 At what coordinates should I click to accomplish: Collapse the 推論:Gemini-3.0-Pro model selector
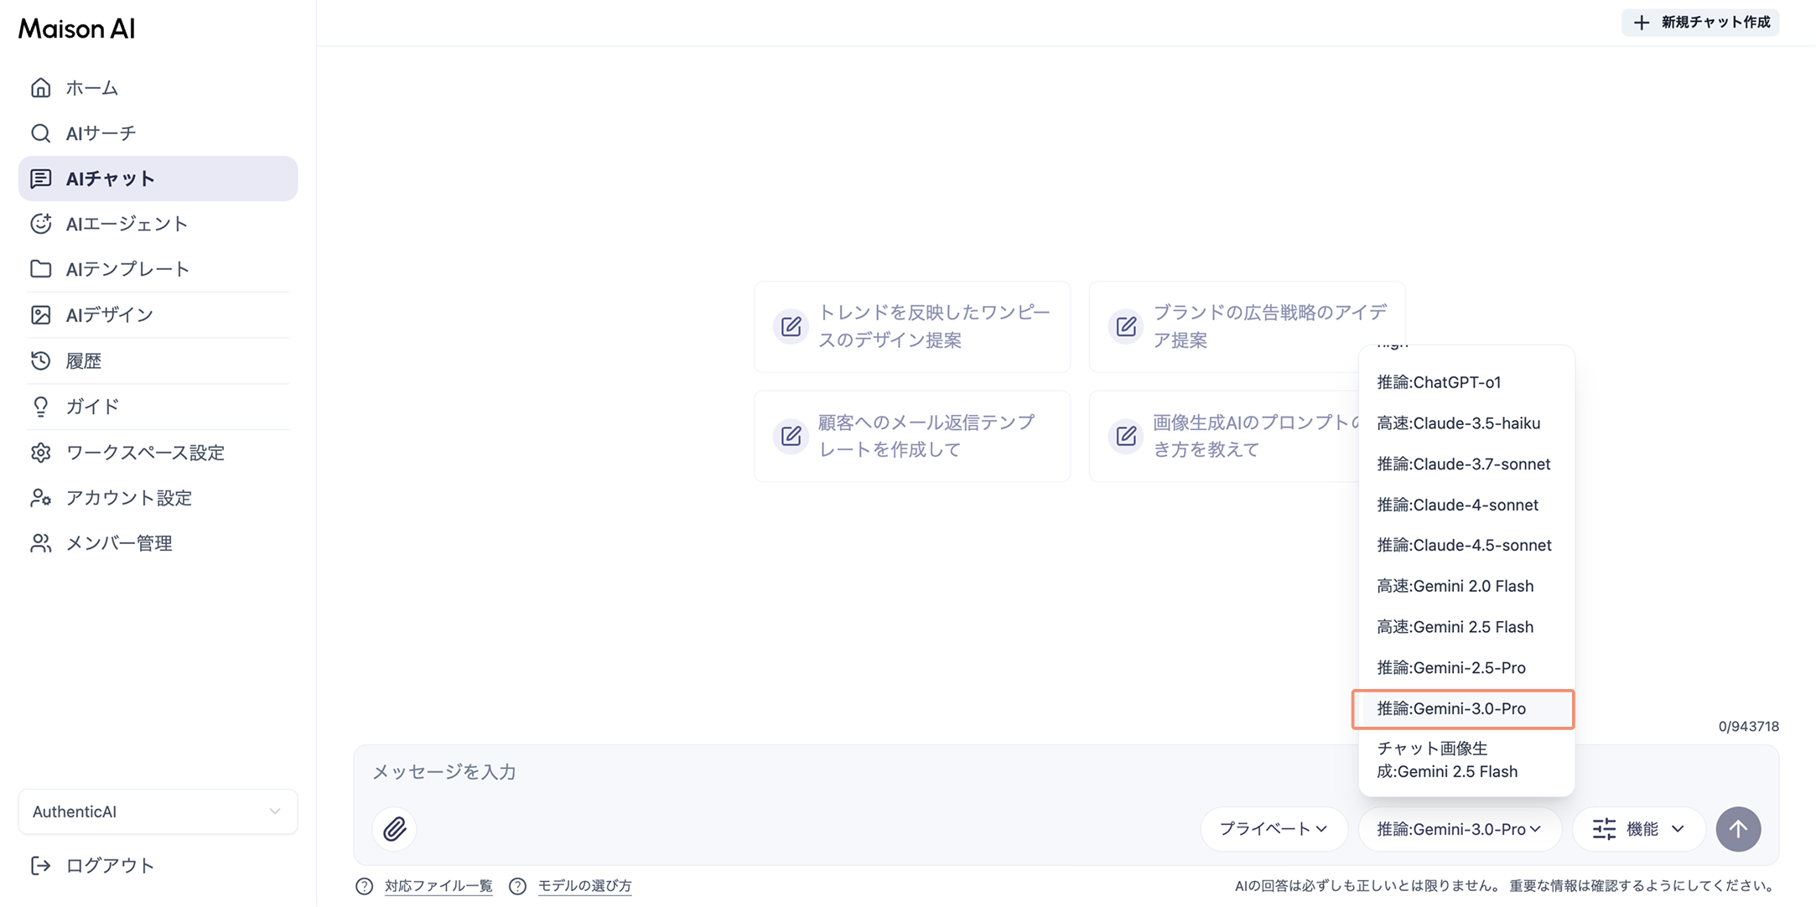(x=1458, y=828)
